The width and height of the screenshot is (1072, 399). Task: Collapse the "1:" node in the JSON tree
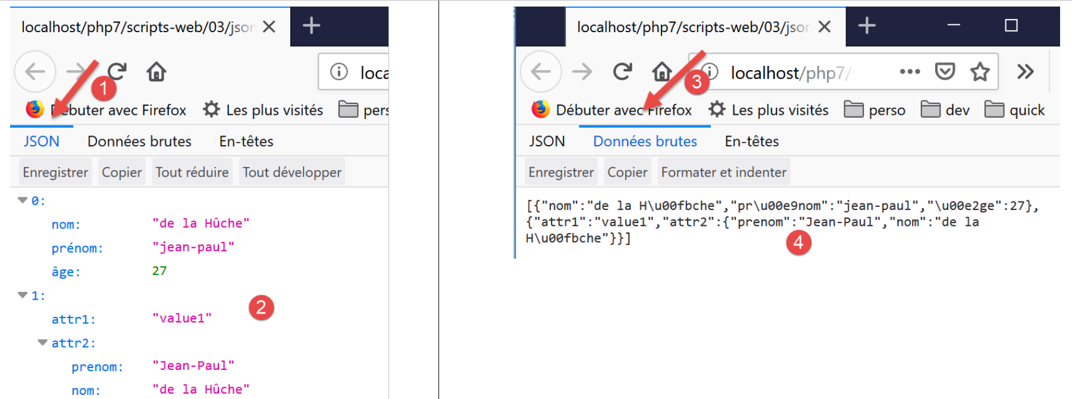[23, 295]
